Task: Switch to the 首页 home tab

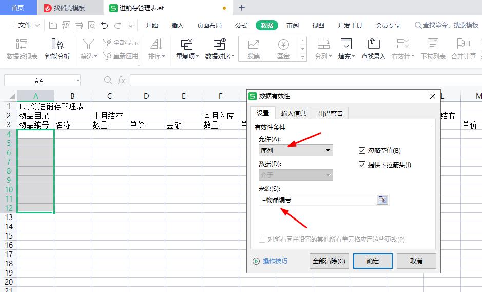Action: tap(18, 8)
